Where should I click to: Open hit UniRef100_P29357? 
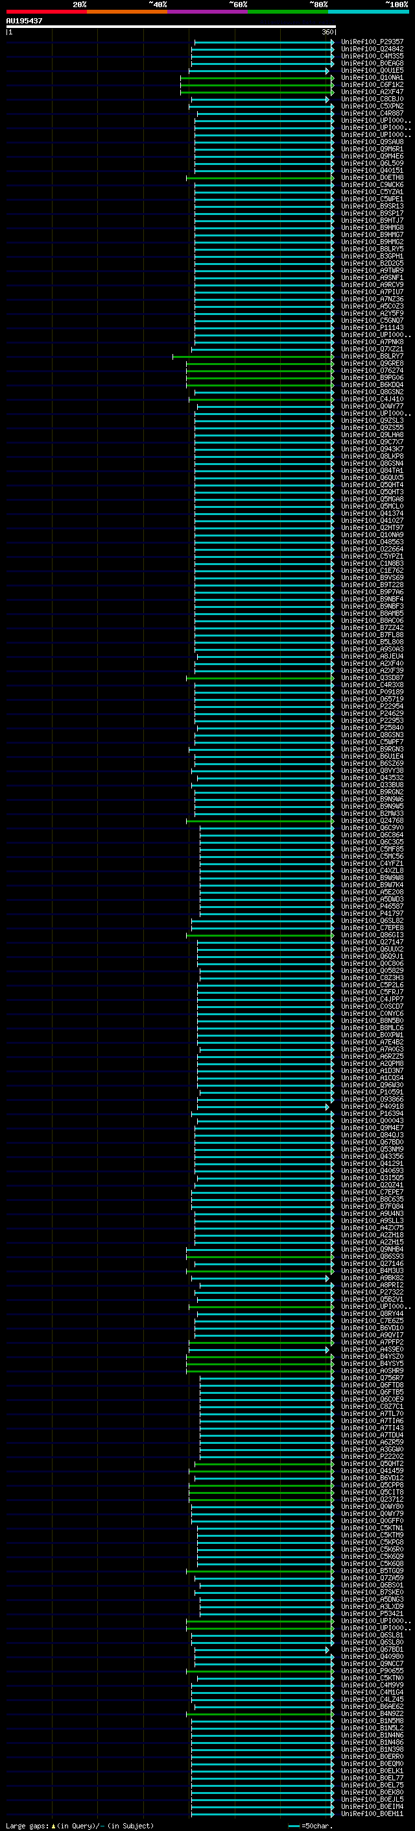372,42
